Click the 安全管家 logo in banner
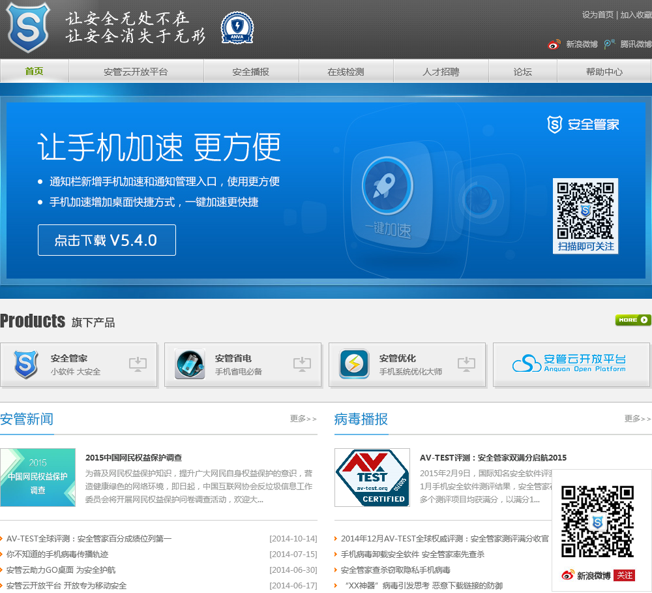Screen dimensions: 652x593 pyautogui.click(x=583, y=125)
